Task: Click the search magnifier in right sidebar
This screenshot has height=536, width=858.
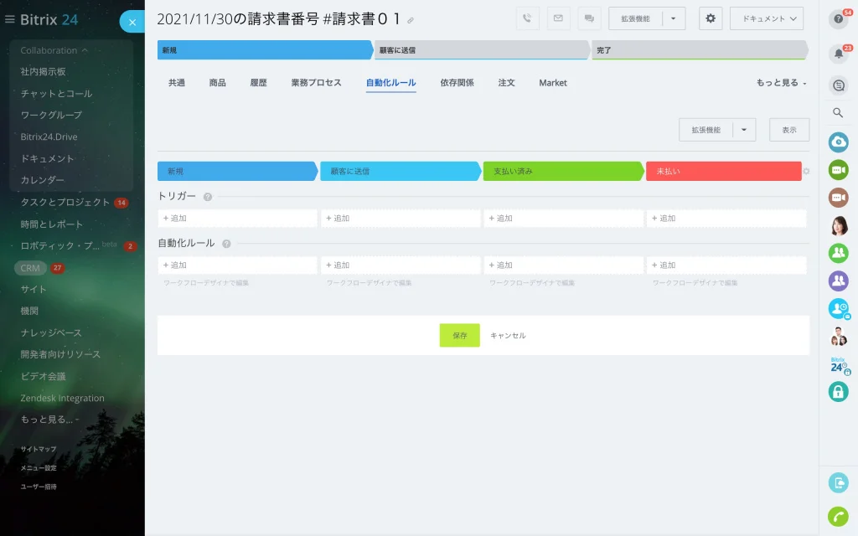Action: click(x=838, y=113)
